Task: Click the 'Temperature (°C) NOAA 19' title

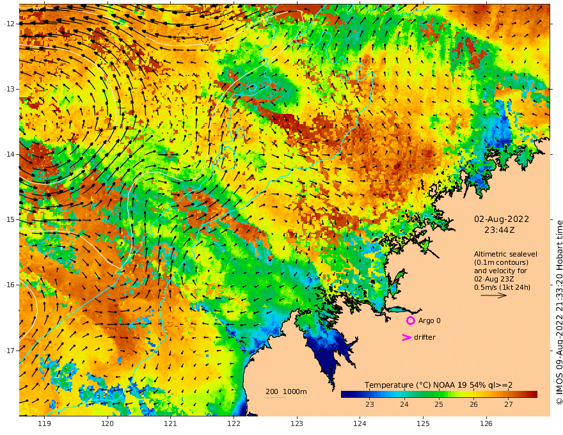Action: 416,385
